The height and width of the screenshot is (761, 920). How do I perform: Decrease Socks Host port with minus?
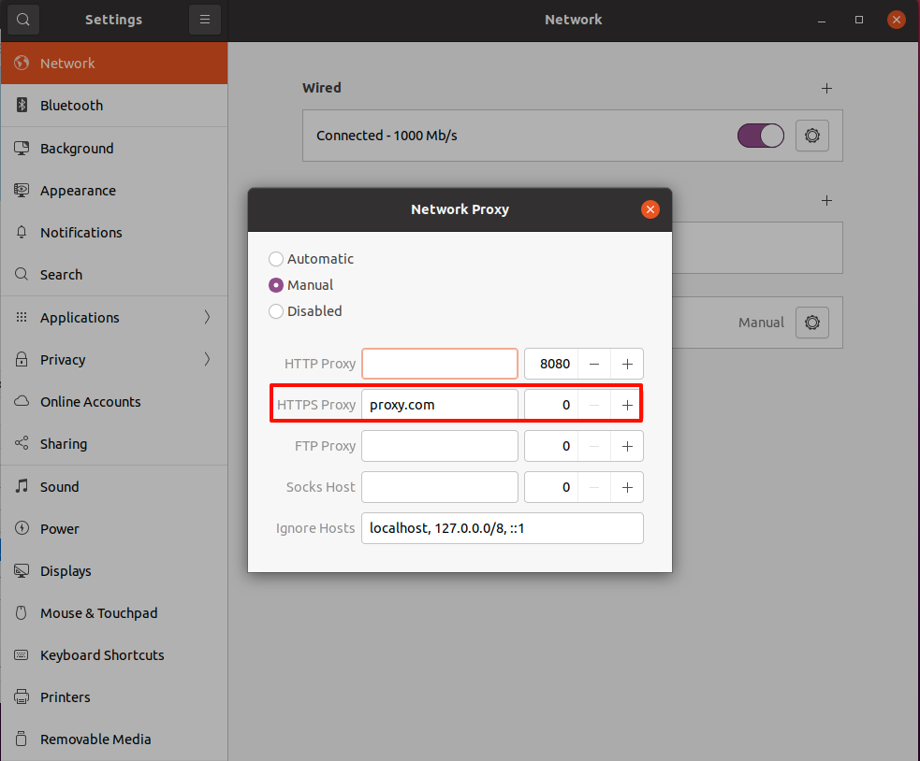pos(594,487)
